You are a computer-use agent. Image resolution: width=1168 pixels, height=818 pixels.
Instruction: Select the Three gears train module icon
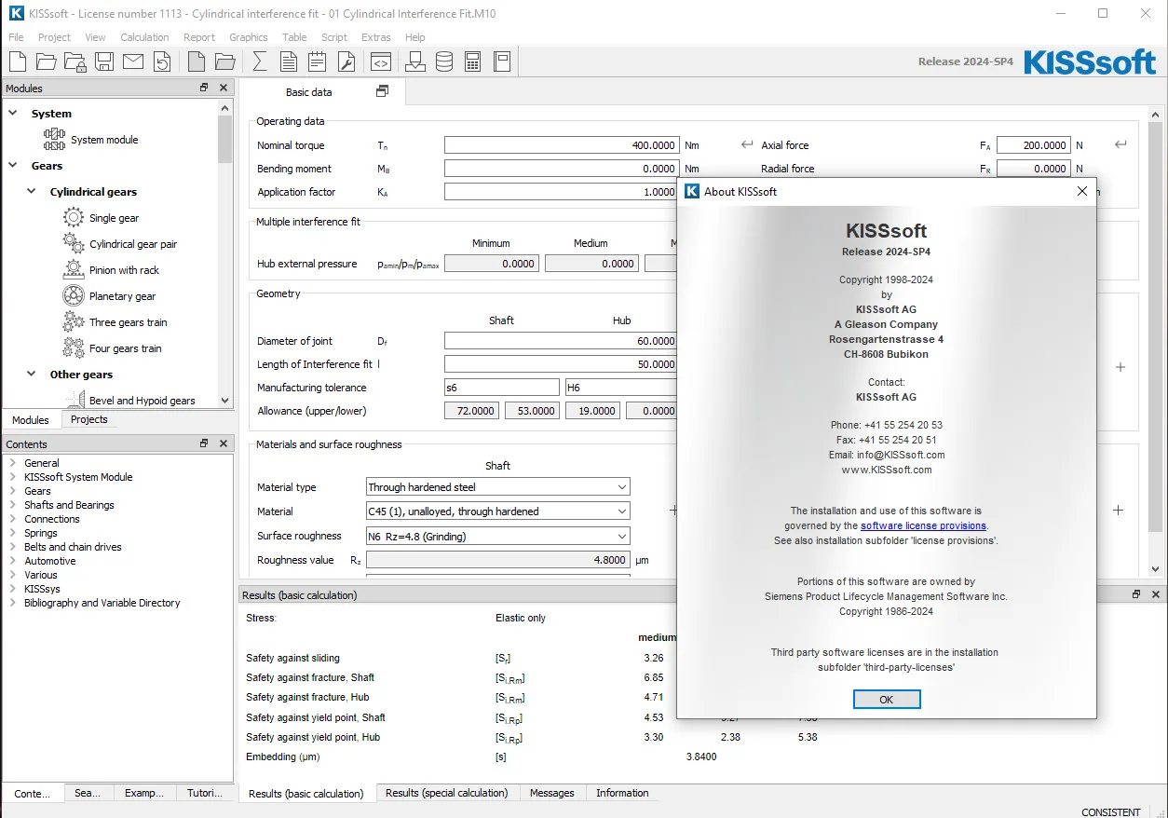[74, 322]
